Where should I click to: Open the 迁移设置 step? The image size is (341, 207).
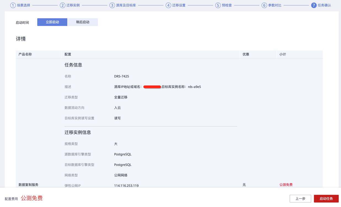[x=179, y=5]
